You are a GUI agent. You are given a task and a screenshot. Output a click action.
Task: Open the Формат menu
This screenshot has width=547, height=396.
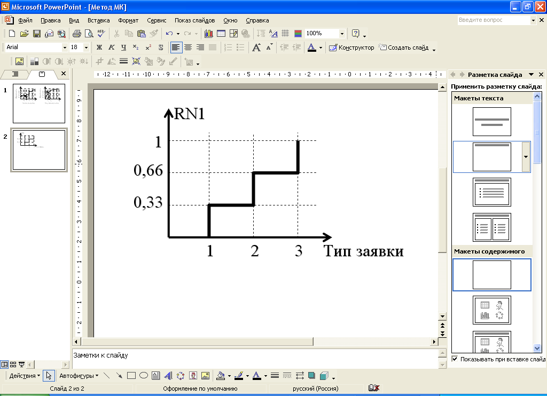128,20
